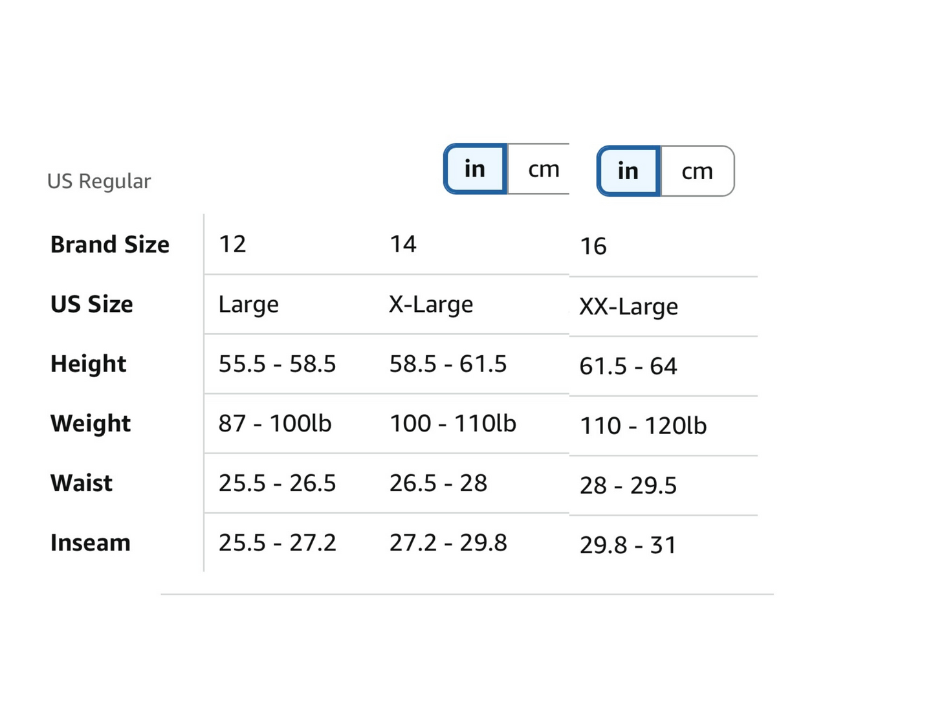Click the Weight row header

pos(90,423)
